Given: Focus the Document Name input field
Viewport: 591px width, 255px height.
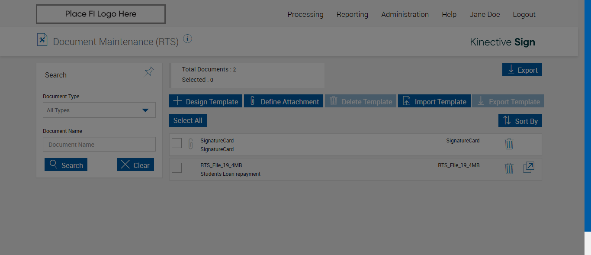Looking at the screenshot, I should tap(99, 145).
